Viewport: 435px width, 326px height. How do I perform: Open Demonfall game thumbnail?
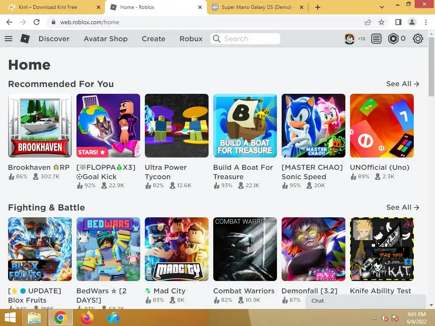[314, 249]
